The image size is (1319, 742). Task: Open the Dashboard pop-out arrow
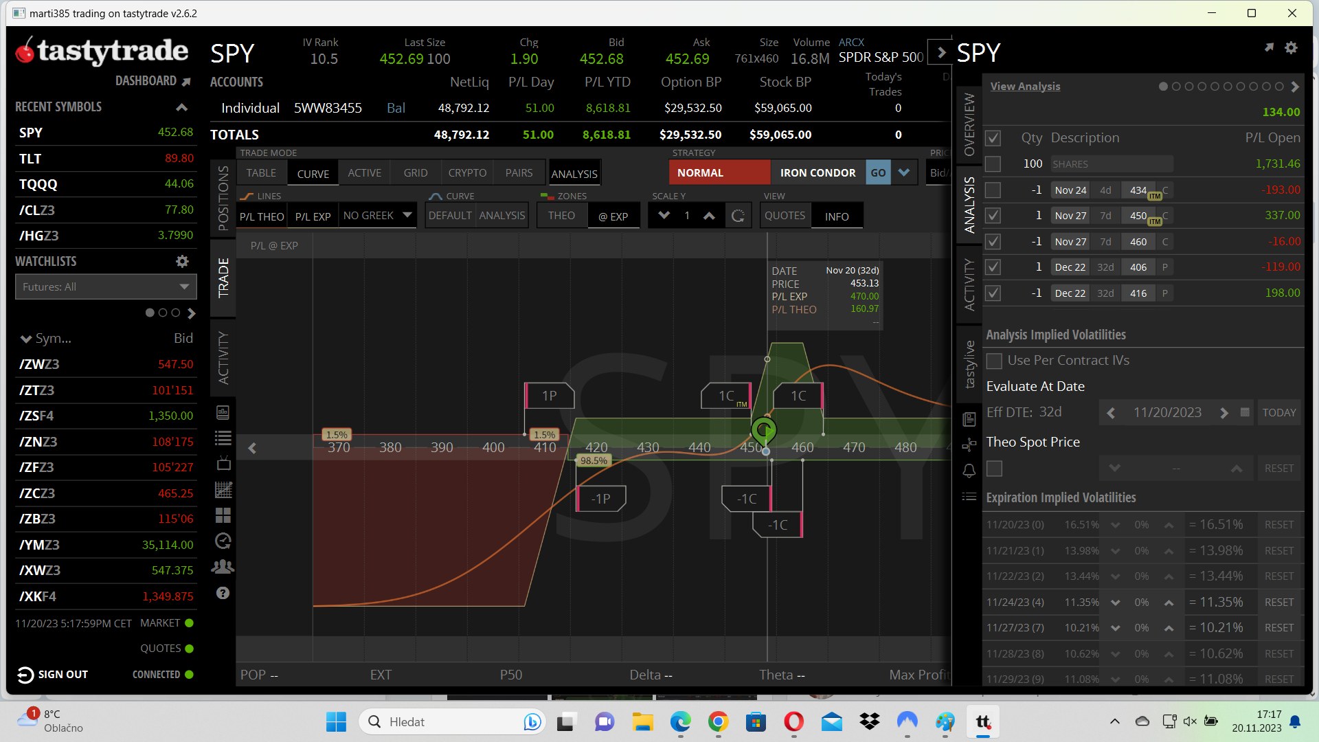tap(186, 82)
